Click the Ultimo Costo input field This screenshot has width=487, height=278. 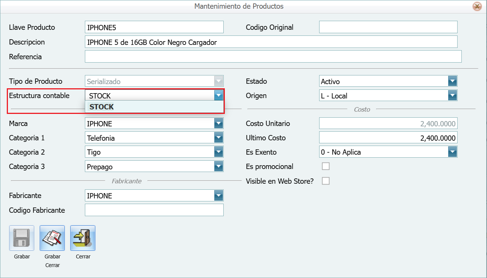[x=388, y=138]
